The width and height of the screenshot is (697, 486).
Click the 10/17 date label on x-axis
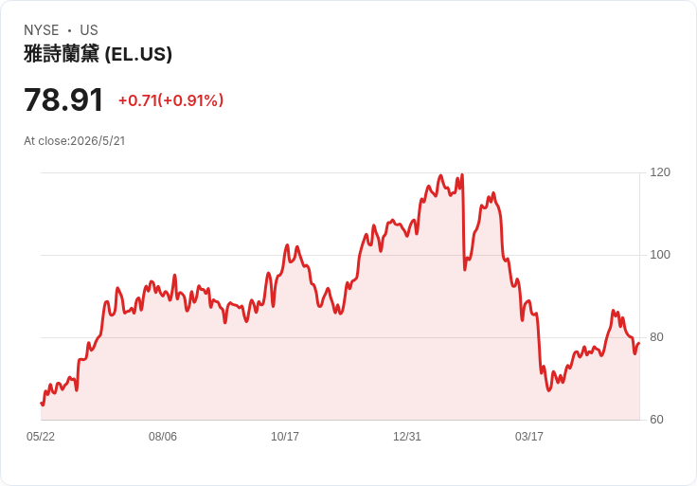pos(285,436)
